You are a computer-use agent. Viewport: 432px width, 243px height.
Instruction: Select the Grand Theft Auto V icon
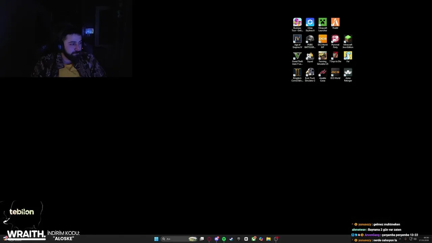[x=297, y=58]
